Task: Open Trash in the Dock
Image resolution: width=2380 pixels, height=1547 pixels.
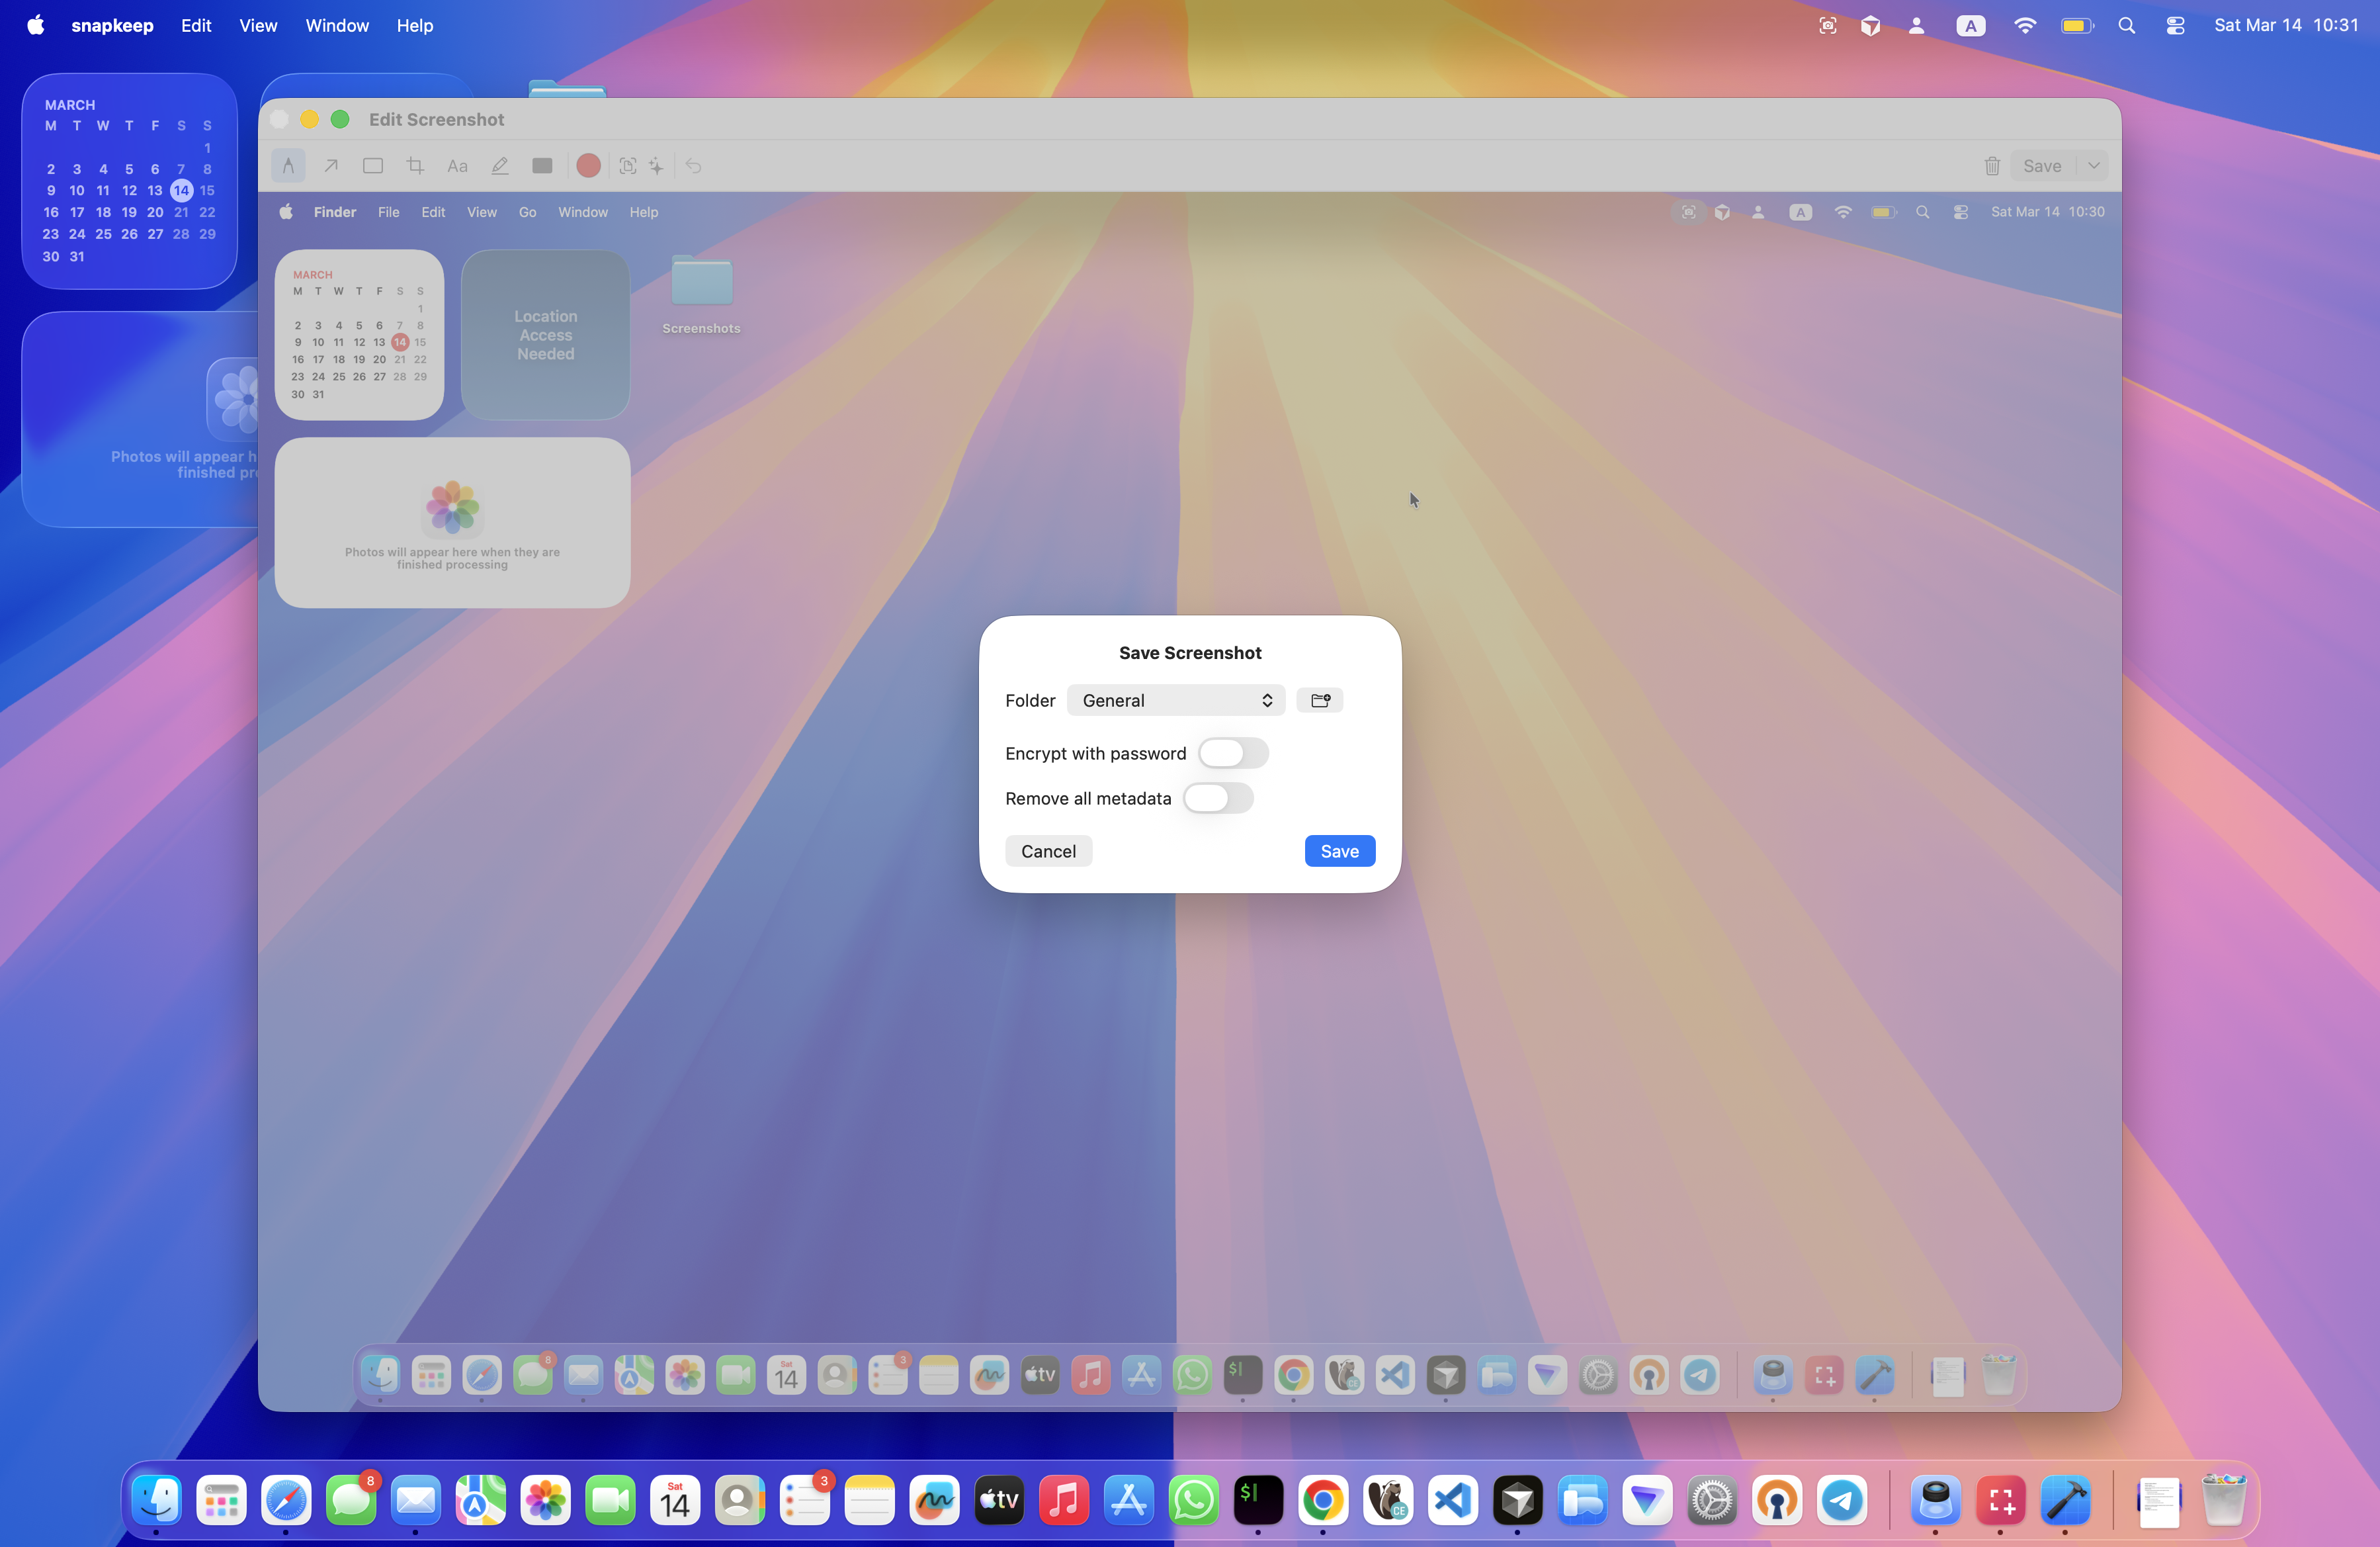Action: (2224, 1500)
